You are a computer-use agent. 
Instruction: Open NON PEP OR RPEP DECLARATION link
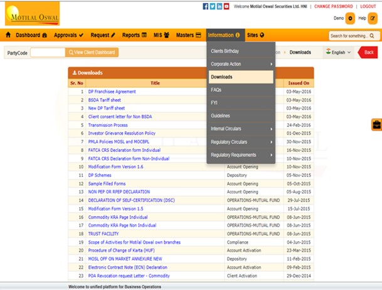tap(119, 192)
